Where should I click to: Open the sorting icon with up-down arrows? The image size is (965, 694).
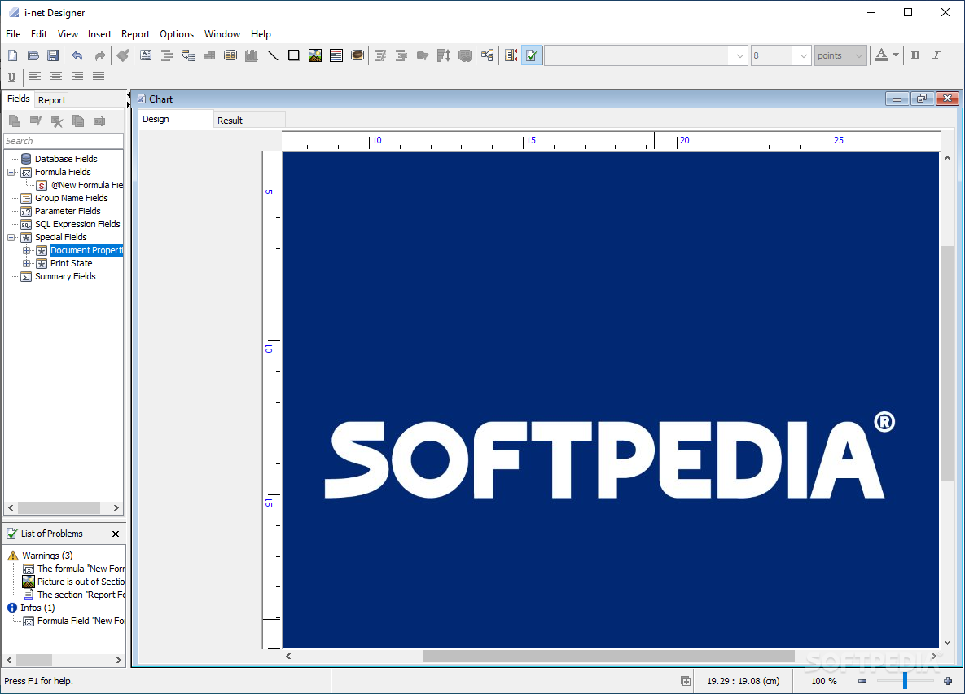point(444,55)
